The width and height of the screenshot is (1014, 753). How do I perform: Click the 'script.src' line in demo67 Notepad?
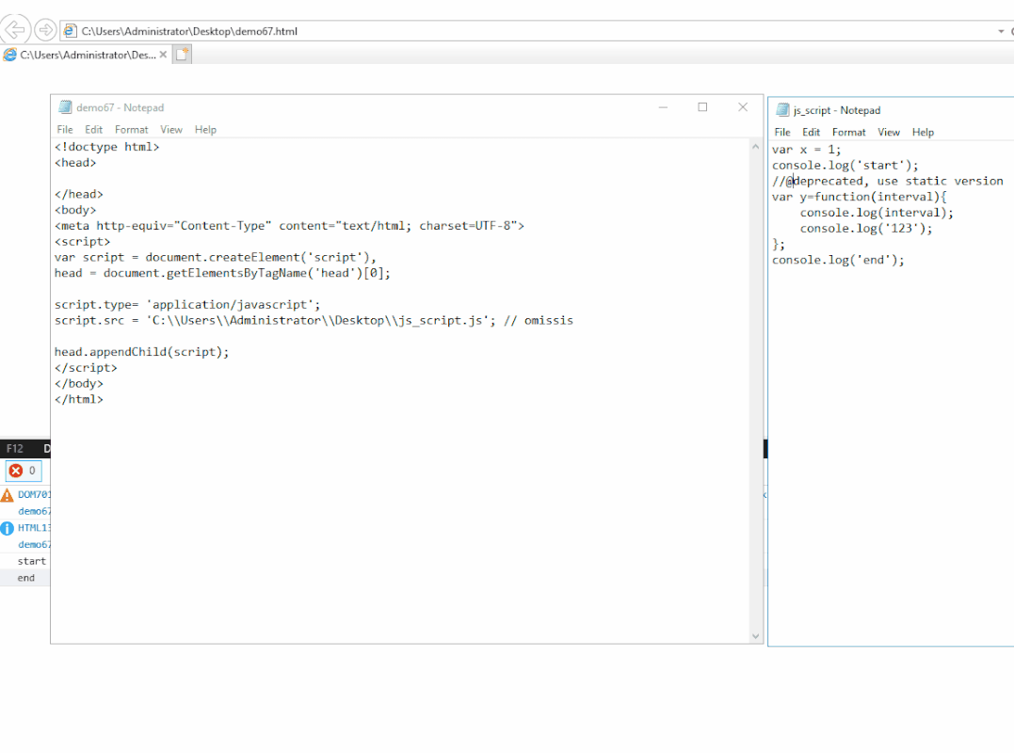tap(314, 321)
